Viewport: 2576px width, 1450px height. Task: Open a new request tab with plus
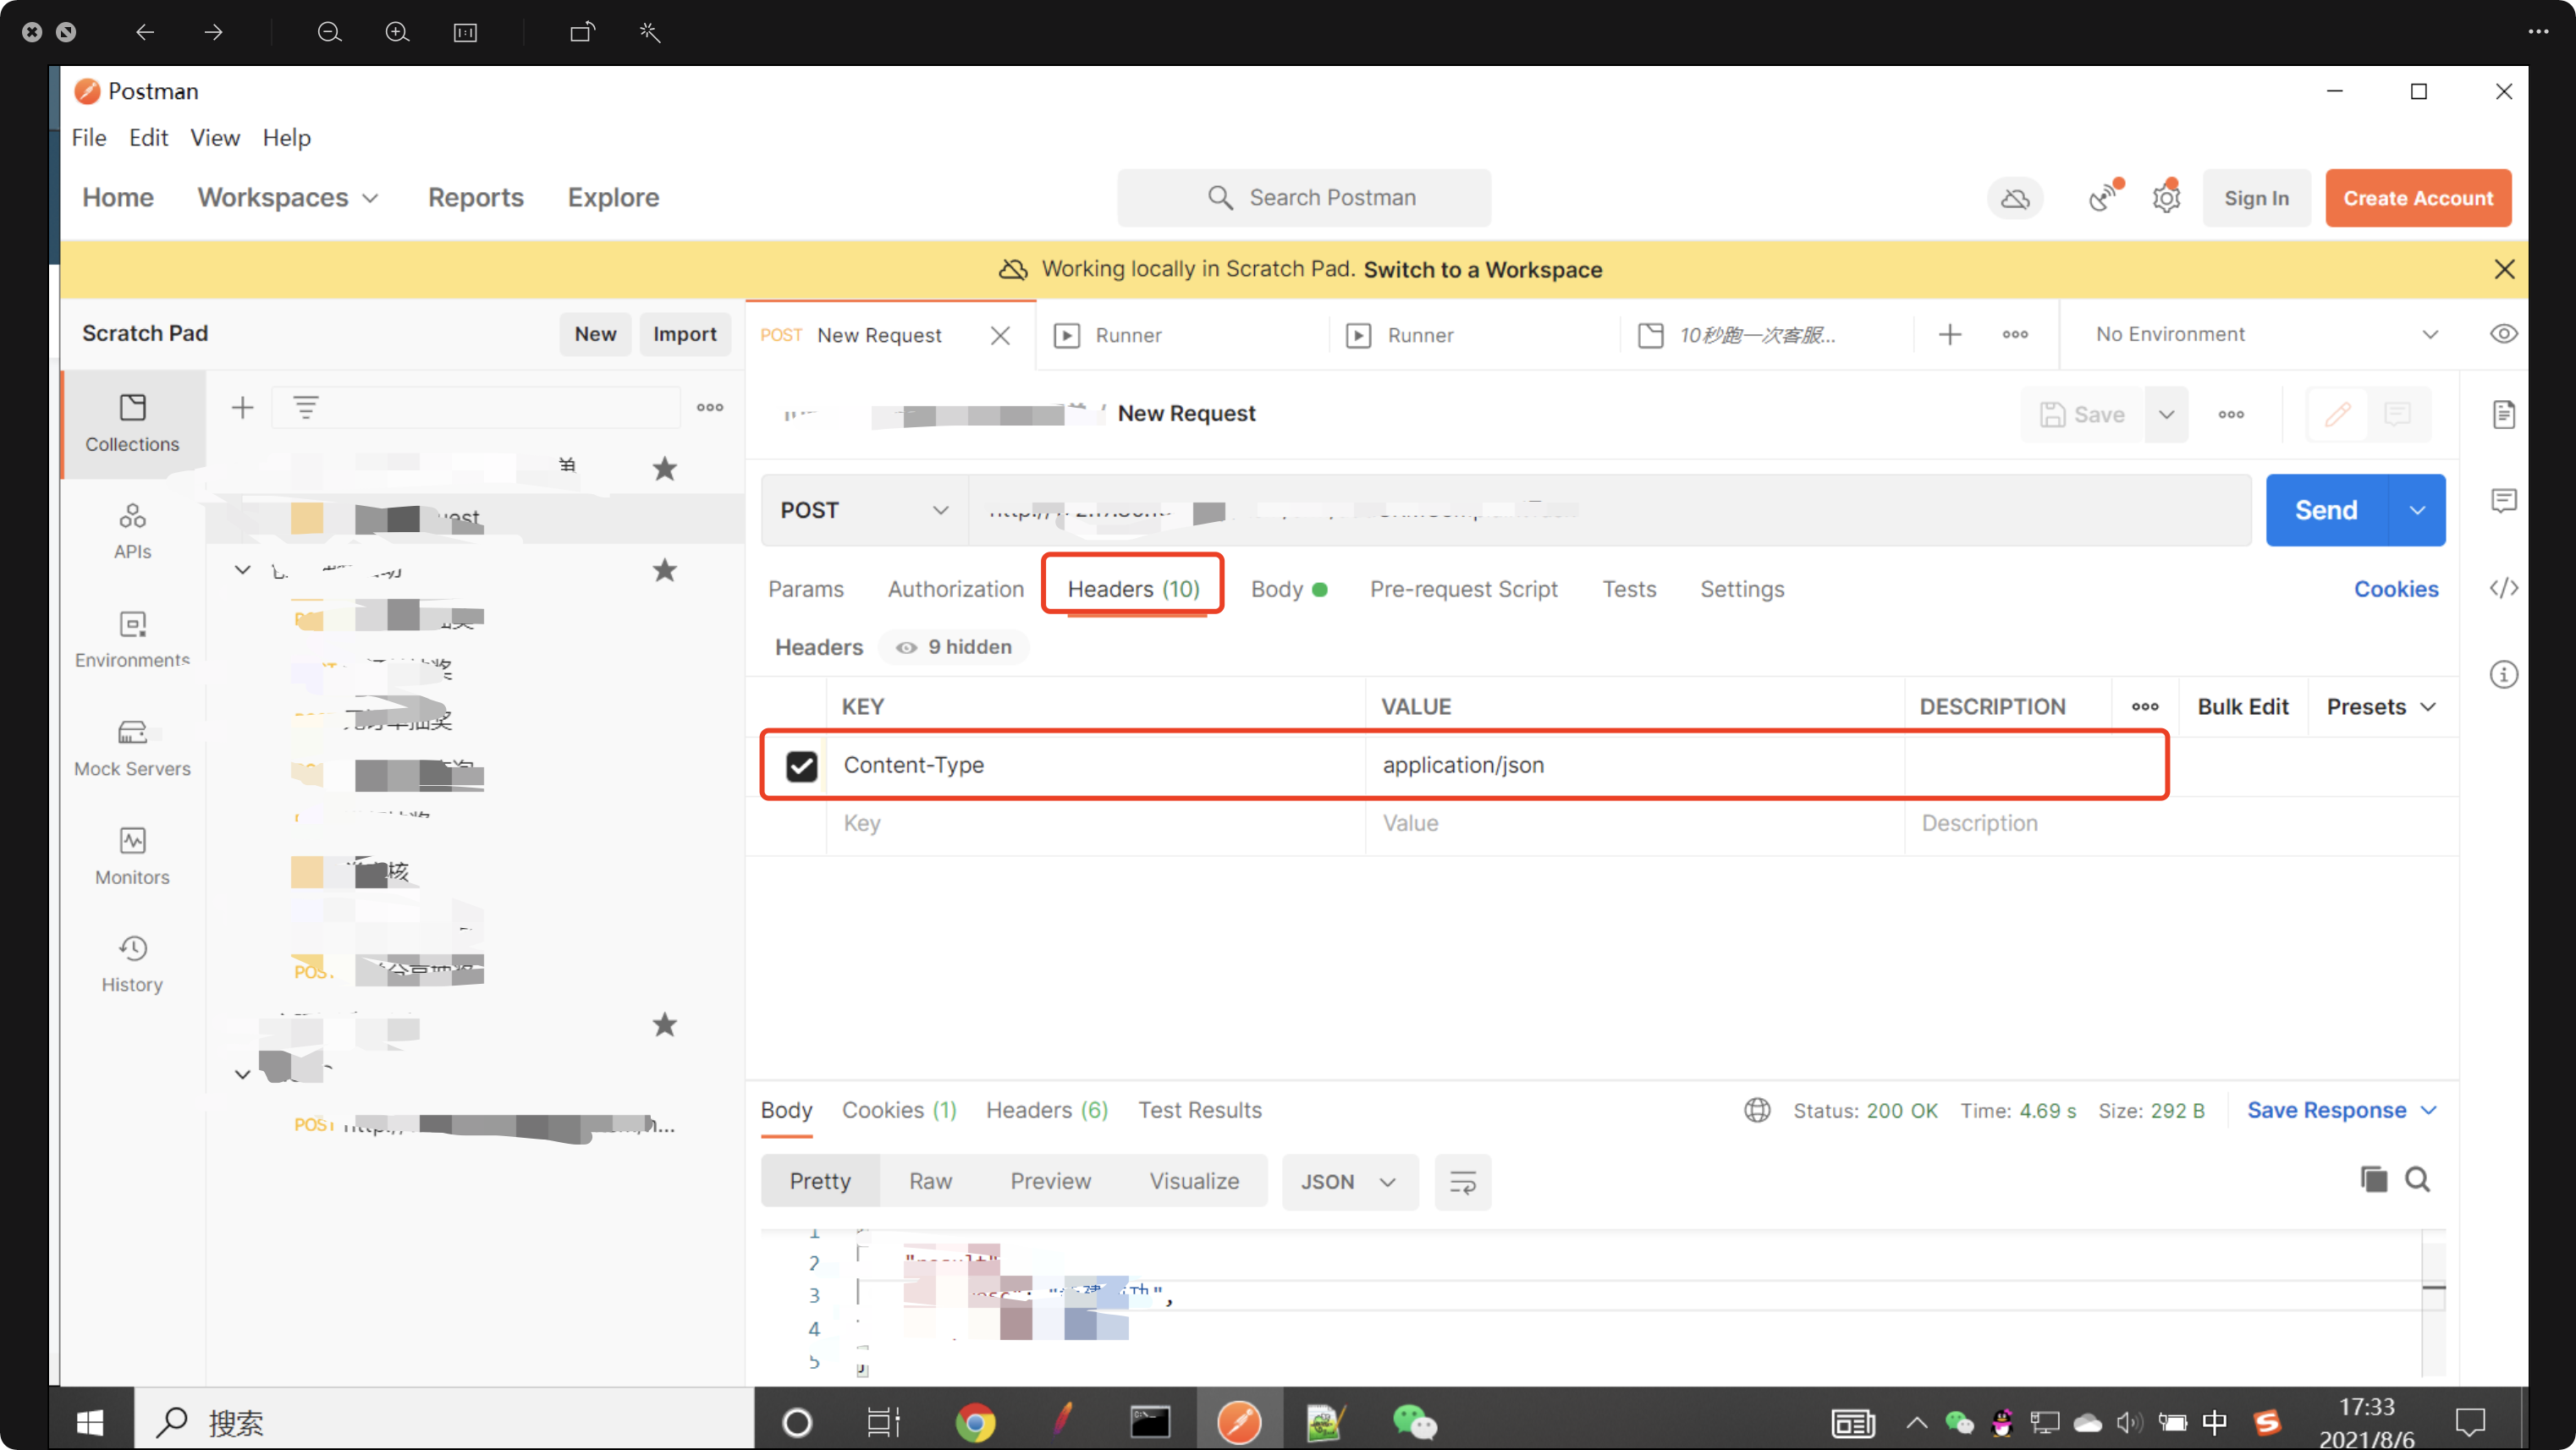(x=1949, y=335)
